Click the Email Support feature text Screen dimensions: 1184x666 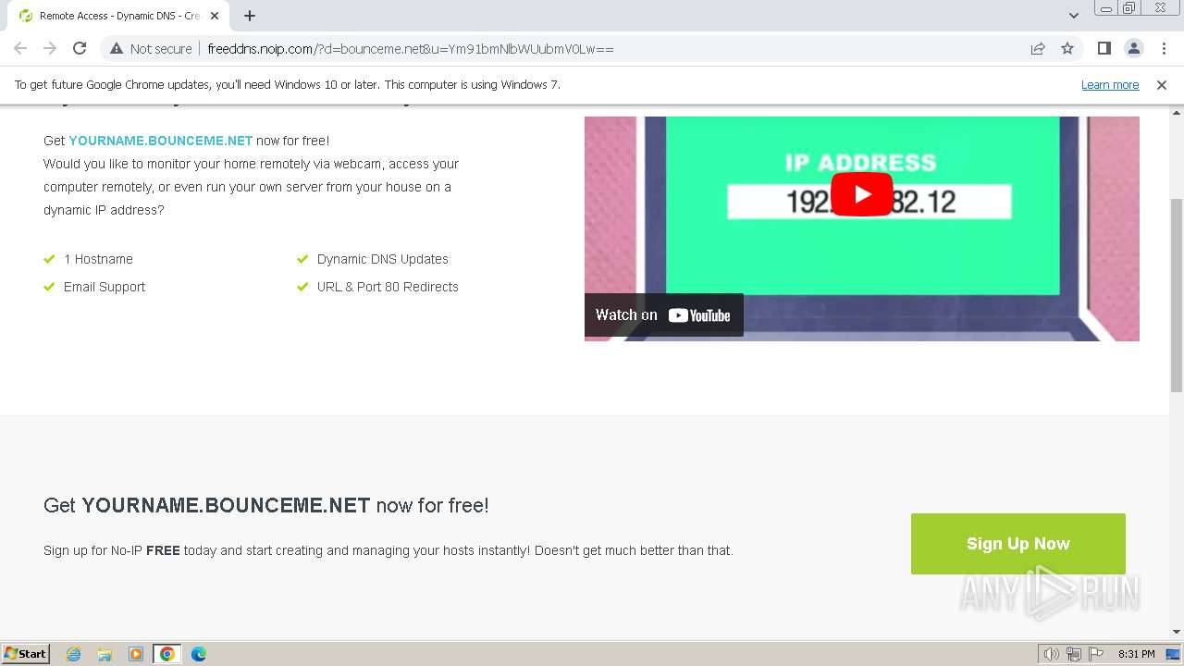tap(105, 287)
